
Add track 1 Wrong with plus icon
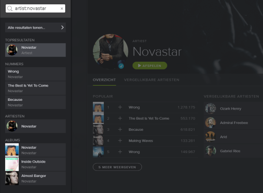120,107
